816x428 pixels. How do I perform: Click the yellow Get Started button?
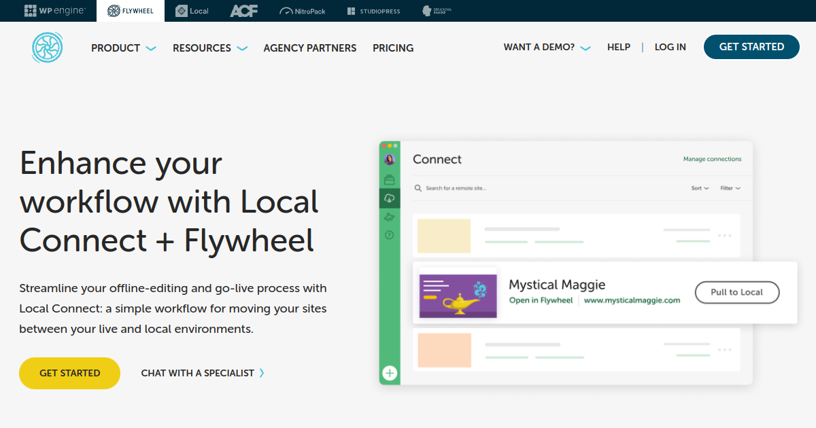(69, 373)
